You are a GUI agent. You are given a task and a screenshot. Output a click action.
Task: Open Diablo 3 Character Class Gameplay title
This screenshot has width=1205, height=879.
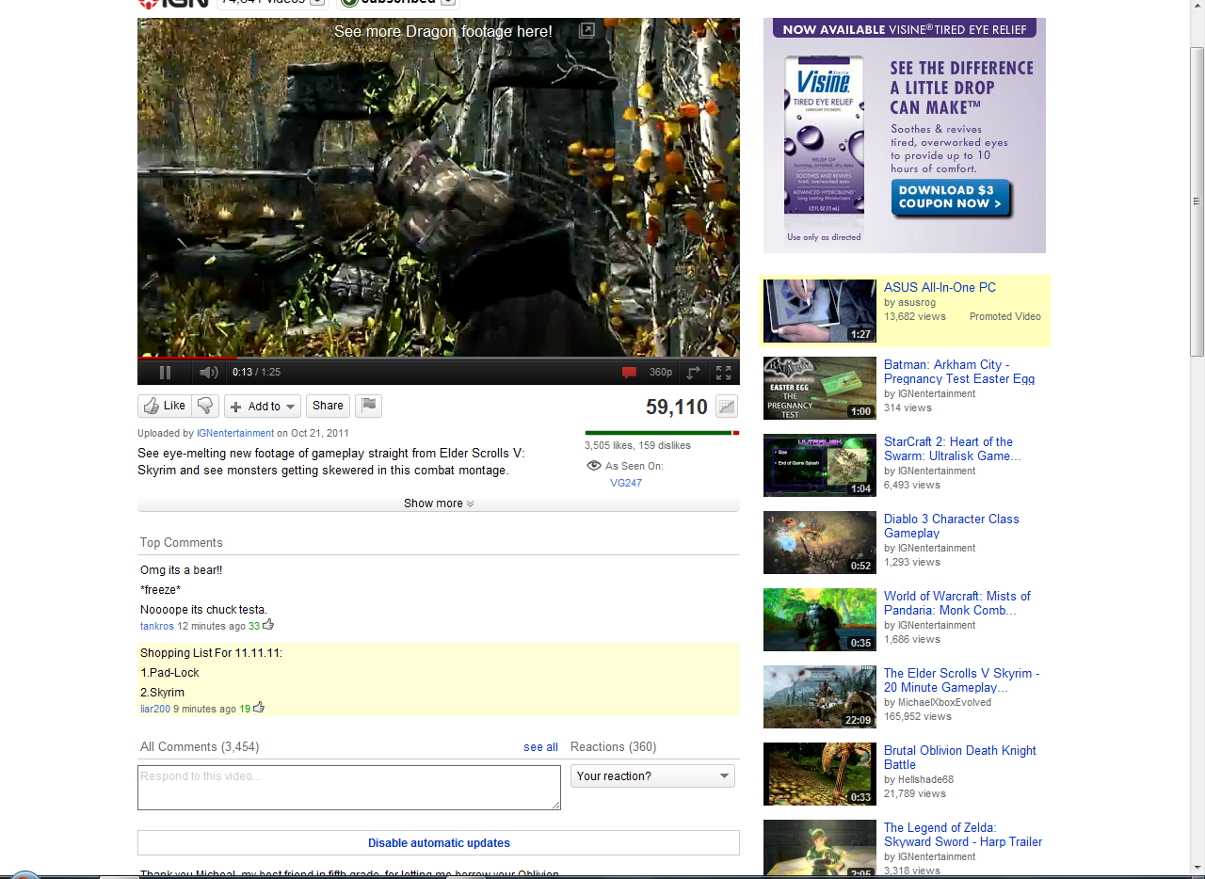click(952, 526)
